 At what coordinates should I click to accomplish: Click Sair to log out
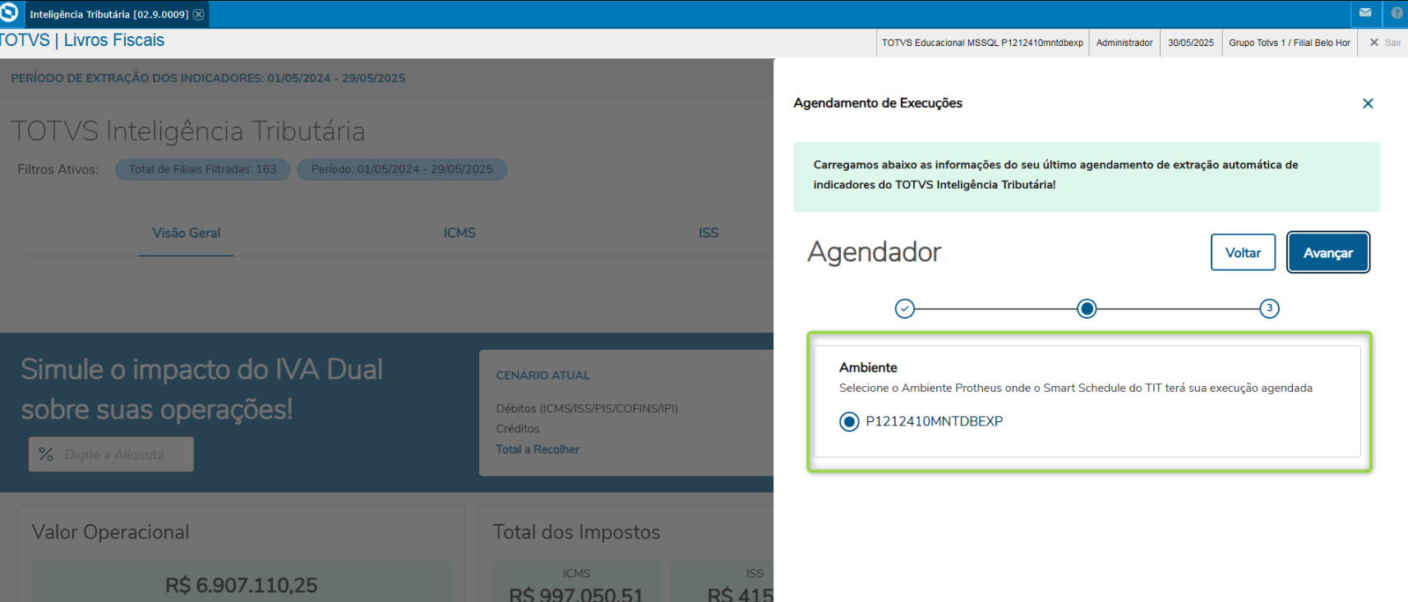pos(1385,43)
